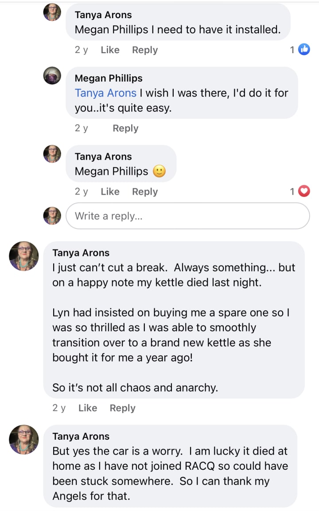Like the kettle died comment

point(88,408)
